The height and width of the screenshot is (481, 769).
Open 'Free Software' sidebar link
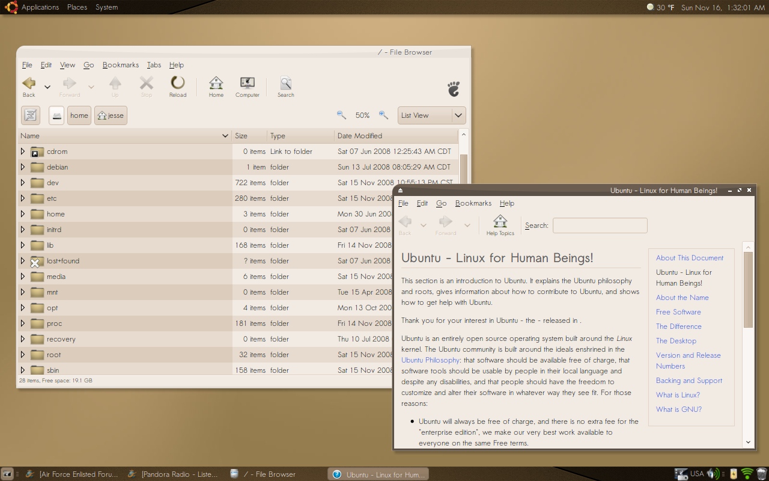[x=678, y=312]
